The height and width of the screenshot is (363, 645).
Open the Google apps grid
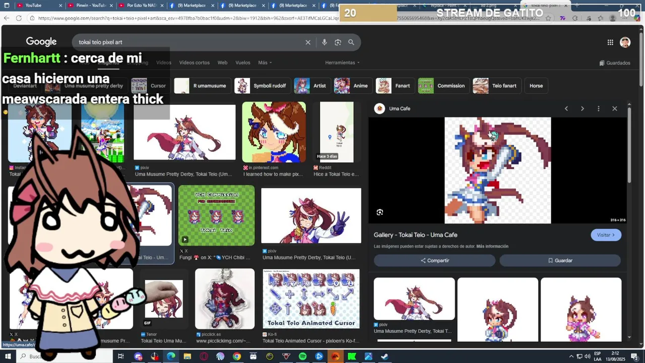610,42
